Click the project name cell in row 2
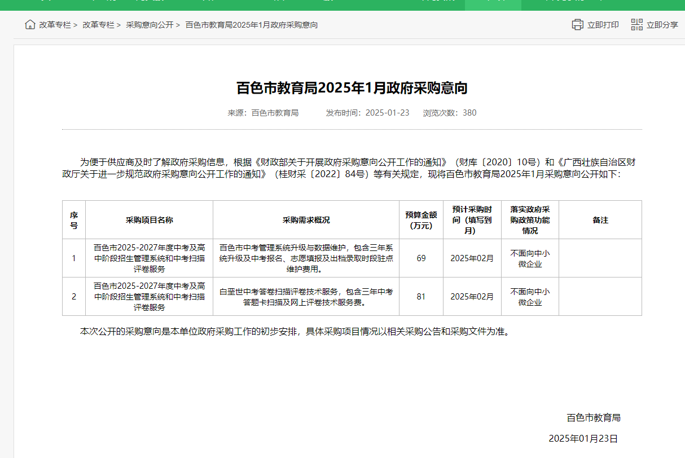This screenshot has height=458, width=685. coord(150,297)
